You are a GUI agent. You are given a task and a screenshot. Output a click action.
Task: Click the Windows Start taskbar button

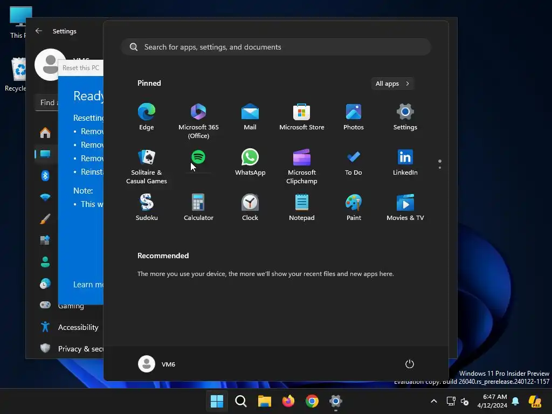217,401
